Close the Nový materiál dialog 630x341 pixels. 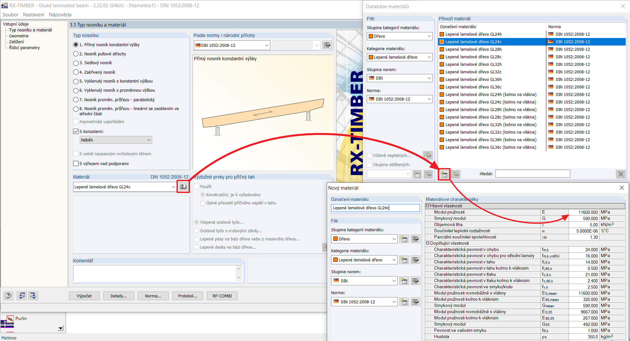pos(621,188)
